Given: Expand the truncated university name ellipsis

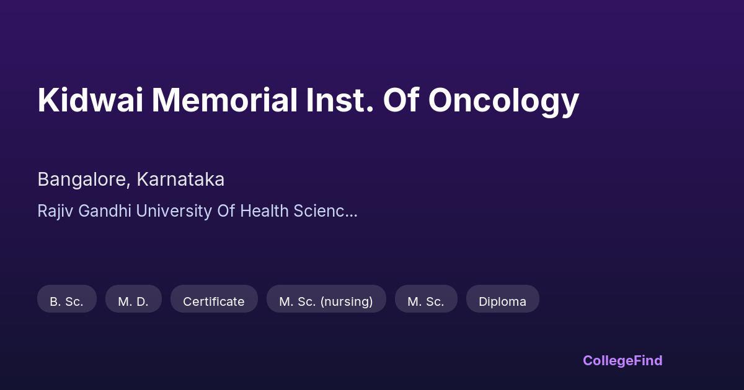Looking at the screenshot, I should point(352,211).
